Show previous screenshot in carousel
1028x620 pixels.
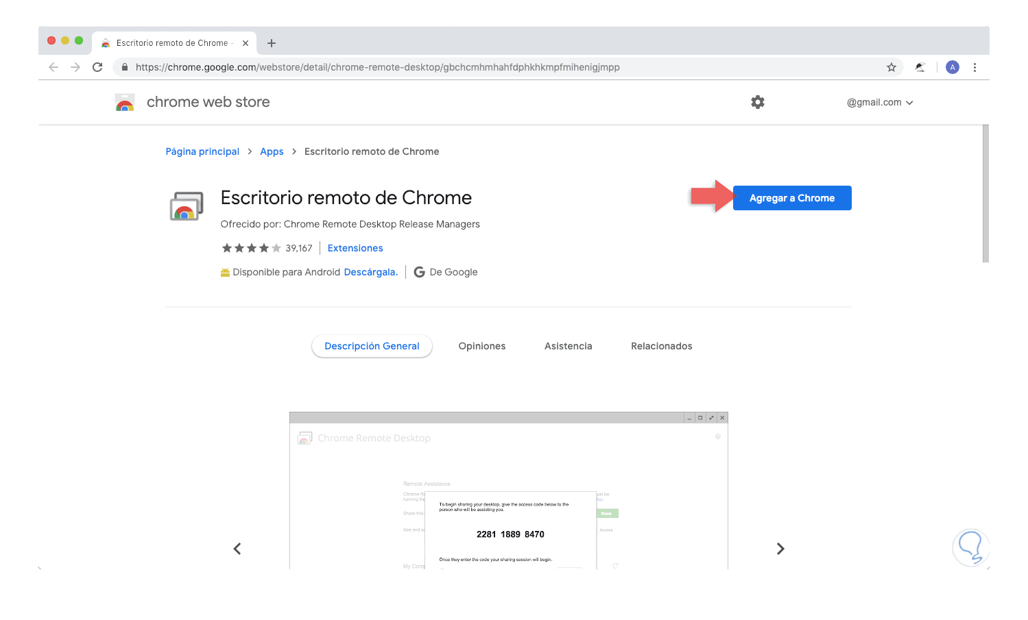(237, 549)
